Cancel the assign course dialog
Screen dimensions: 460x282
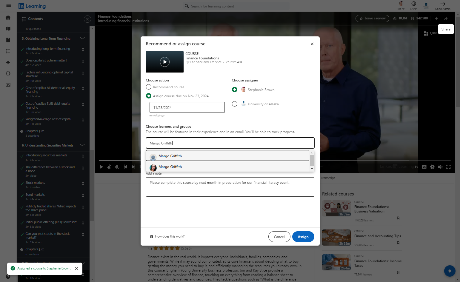pos(279,237)
